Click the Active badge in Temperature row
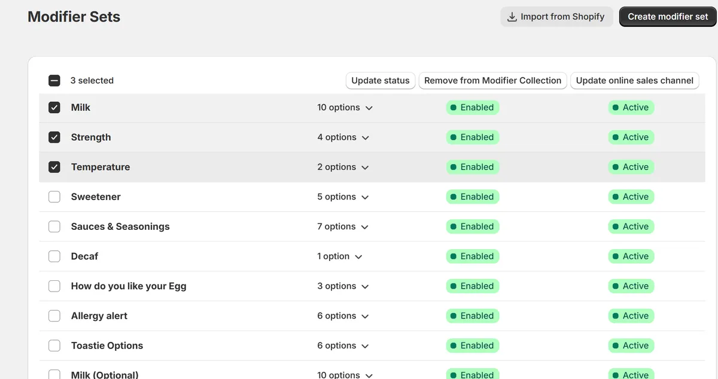 tap(631, 167)
